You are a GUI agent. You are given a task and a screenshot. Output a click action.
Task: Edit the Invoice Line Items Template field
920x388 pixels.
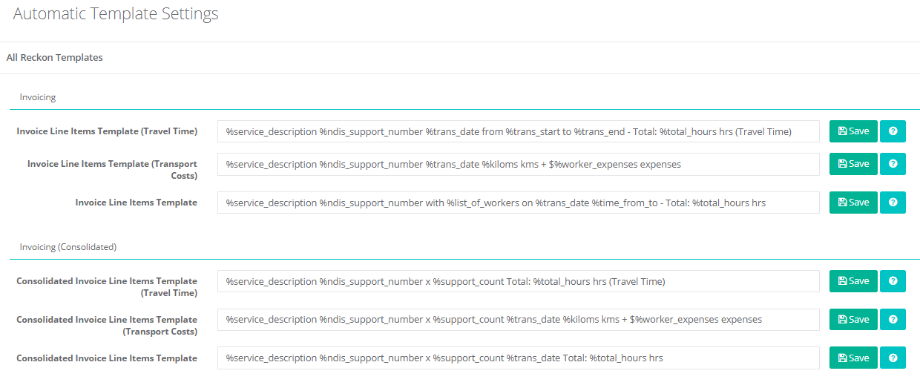pyautogui.click(x=519, y=203)
